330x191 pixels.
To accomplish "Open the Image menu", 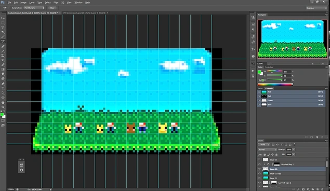I will coord(23,3).
